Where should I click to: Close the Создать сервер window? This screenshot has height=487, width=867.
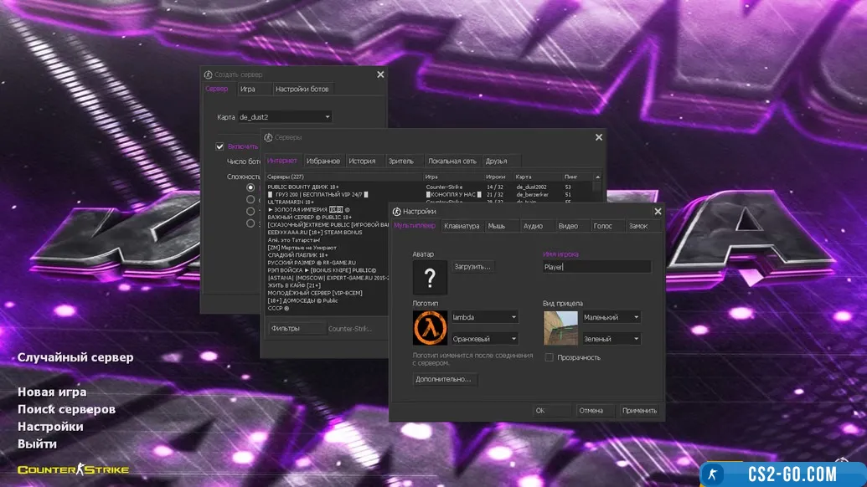pyautogui.click(x=380, y=74)
